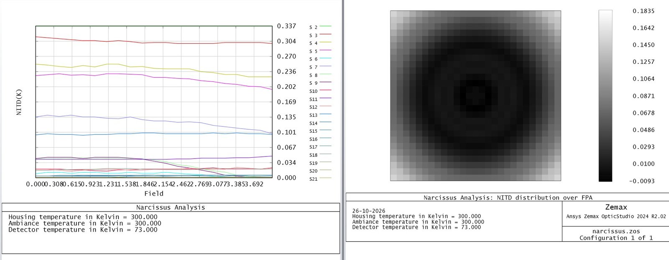Click color scale value 0.1064
Viewport: 669px width, 260px height.
[643, 79]
